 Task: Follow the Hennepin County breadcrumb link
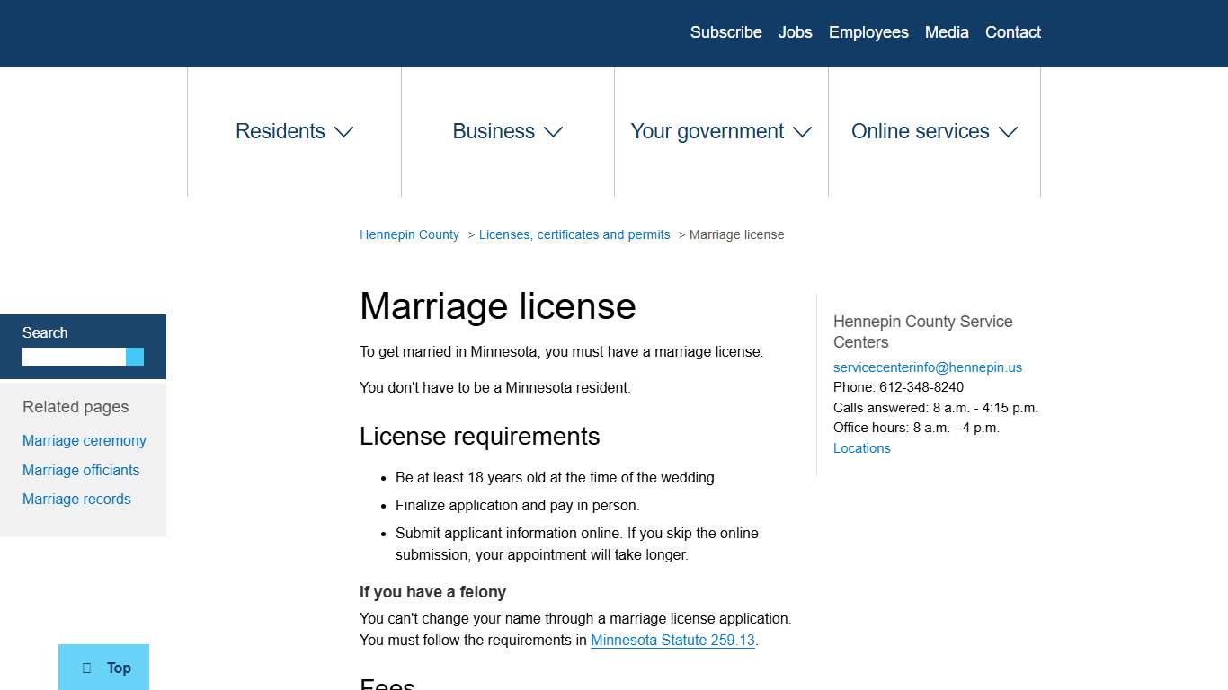click(409, 234)
